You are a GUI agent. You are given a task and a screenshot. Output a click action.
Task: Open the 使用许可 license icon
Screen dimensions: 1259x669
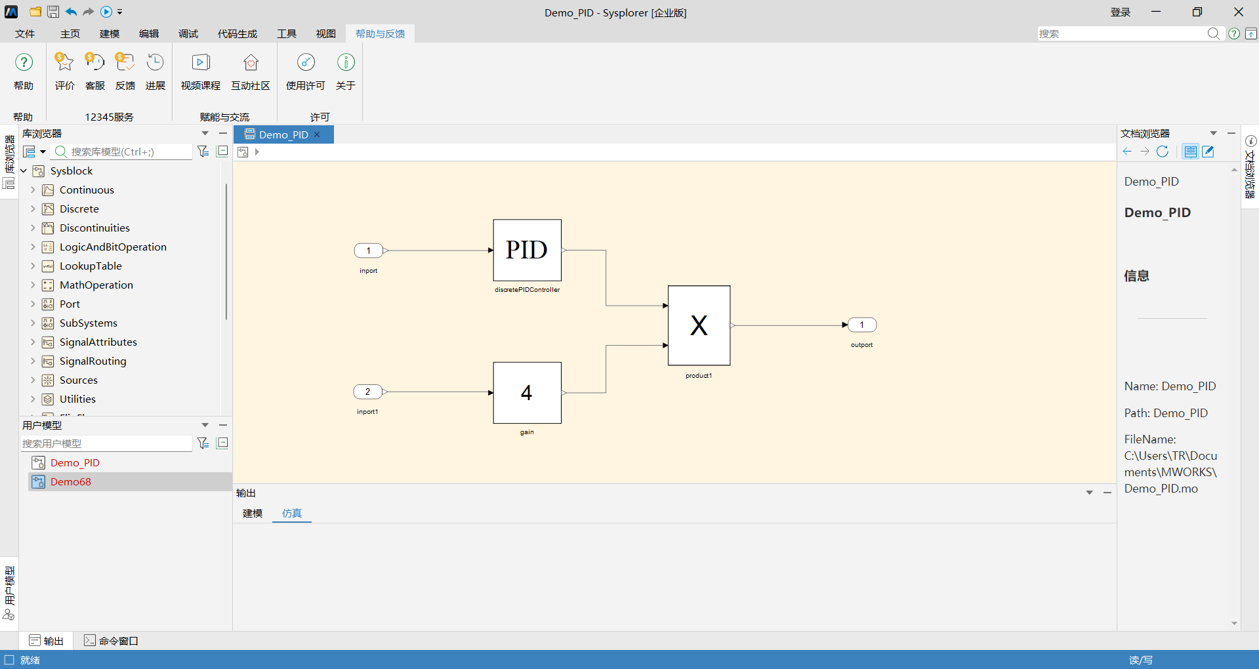coord(306,62)
